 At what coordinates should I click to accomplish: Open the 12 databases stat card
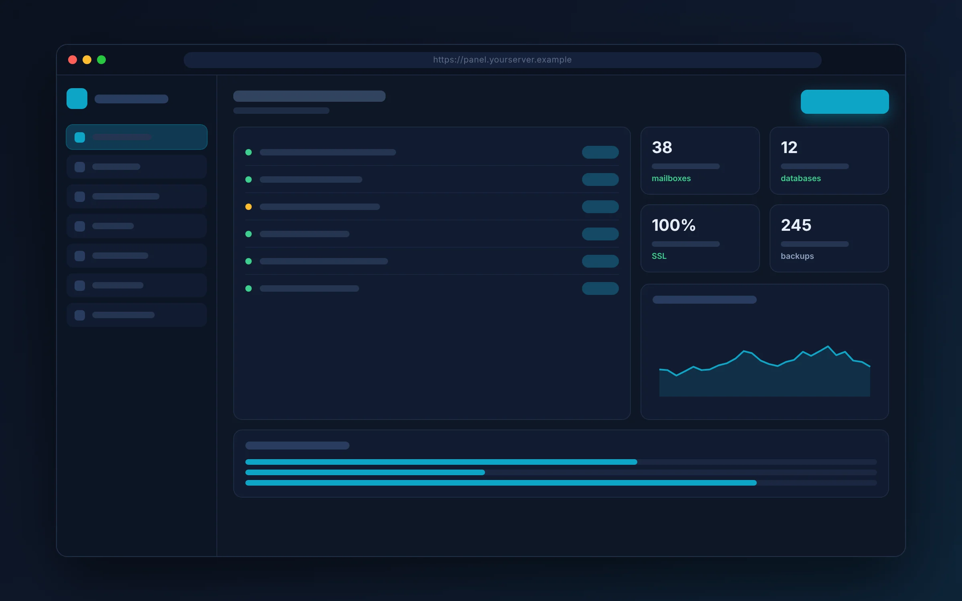tap(829, 161)
